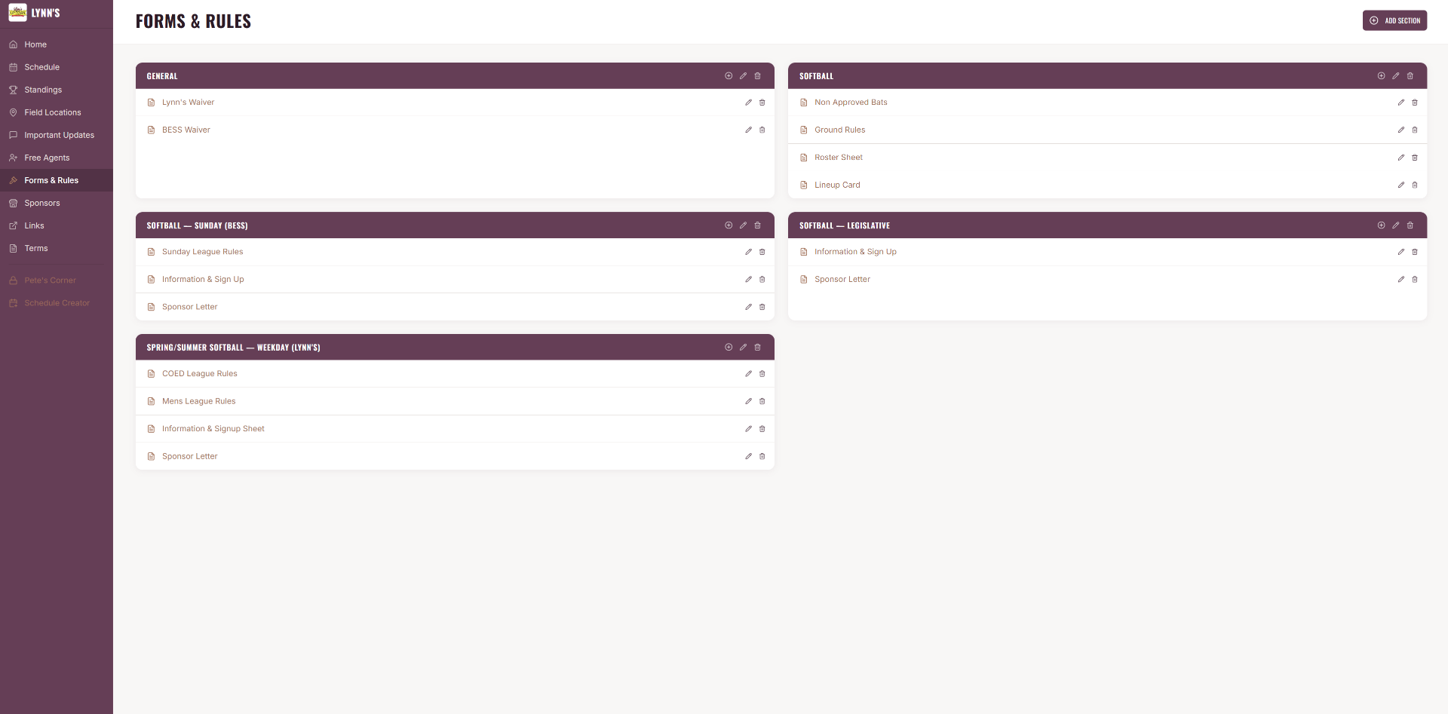Delete the Mens League Rules entry
The width and height of the screenshot is (1448, 714).
762,401
